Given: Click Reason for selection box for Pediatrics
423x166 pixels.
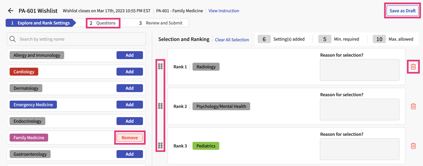Looking at the screenshot, I should click(360, 149).
